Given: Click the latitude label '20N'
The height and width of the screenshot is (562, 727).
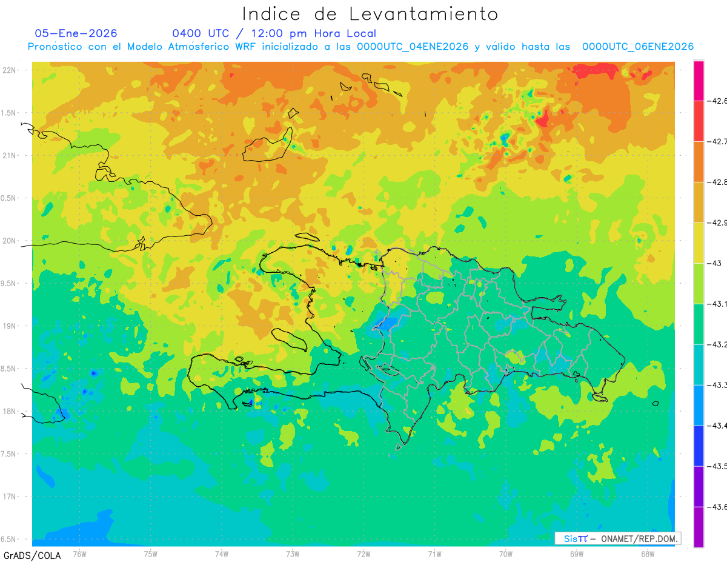Looking at the screenshot, I should click(x=9, y=241).
